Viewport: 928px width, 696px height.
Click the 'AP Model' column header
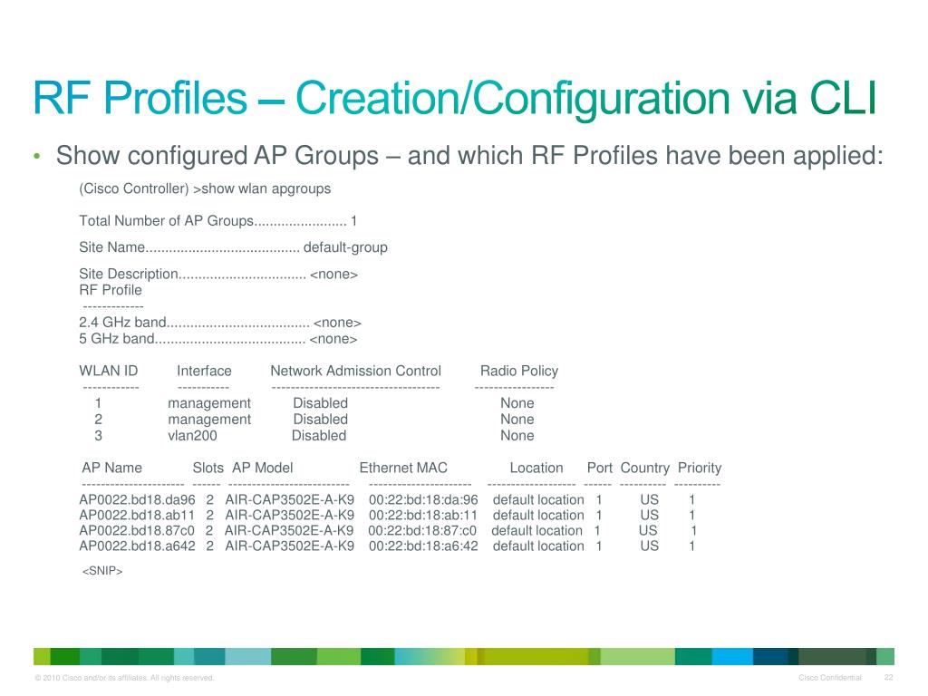(262, 468)
